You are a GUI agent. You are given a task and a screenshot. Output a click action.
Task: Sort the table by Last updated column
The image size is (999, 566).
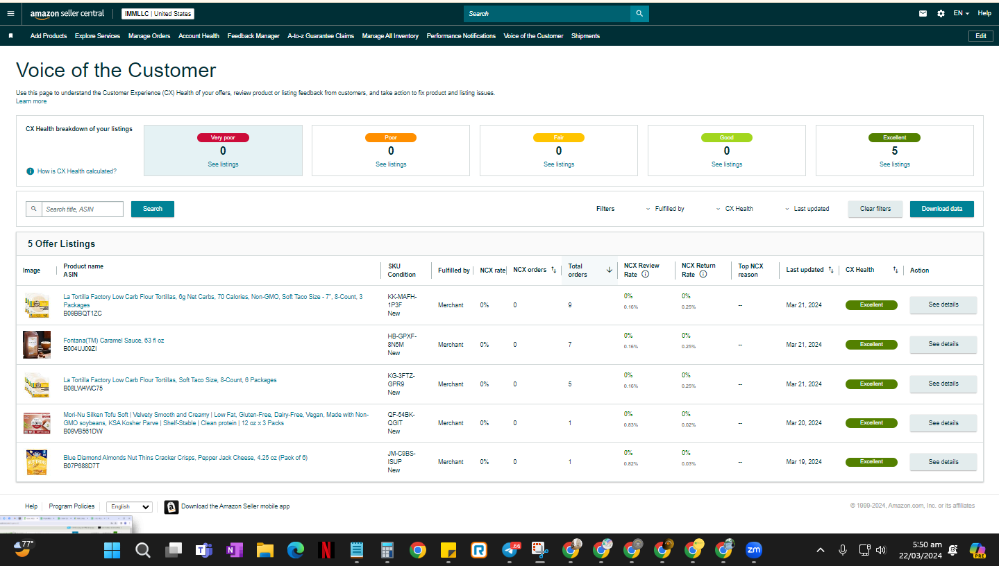pyautogui.click(x=831, y=270)
